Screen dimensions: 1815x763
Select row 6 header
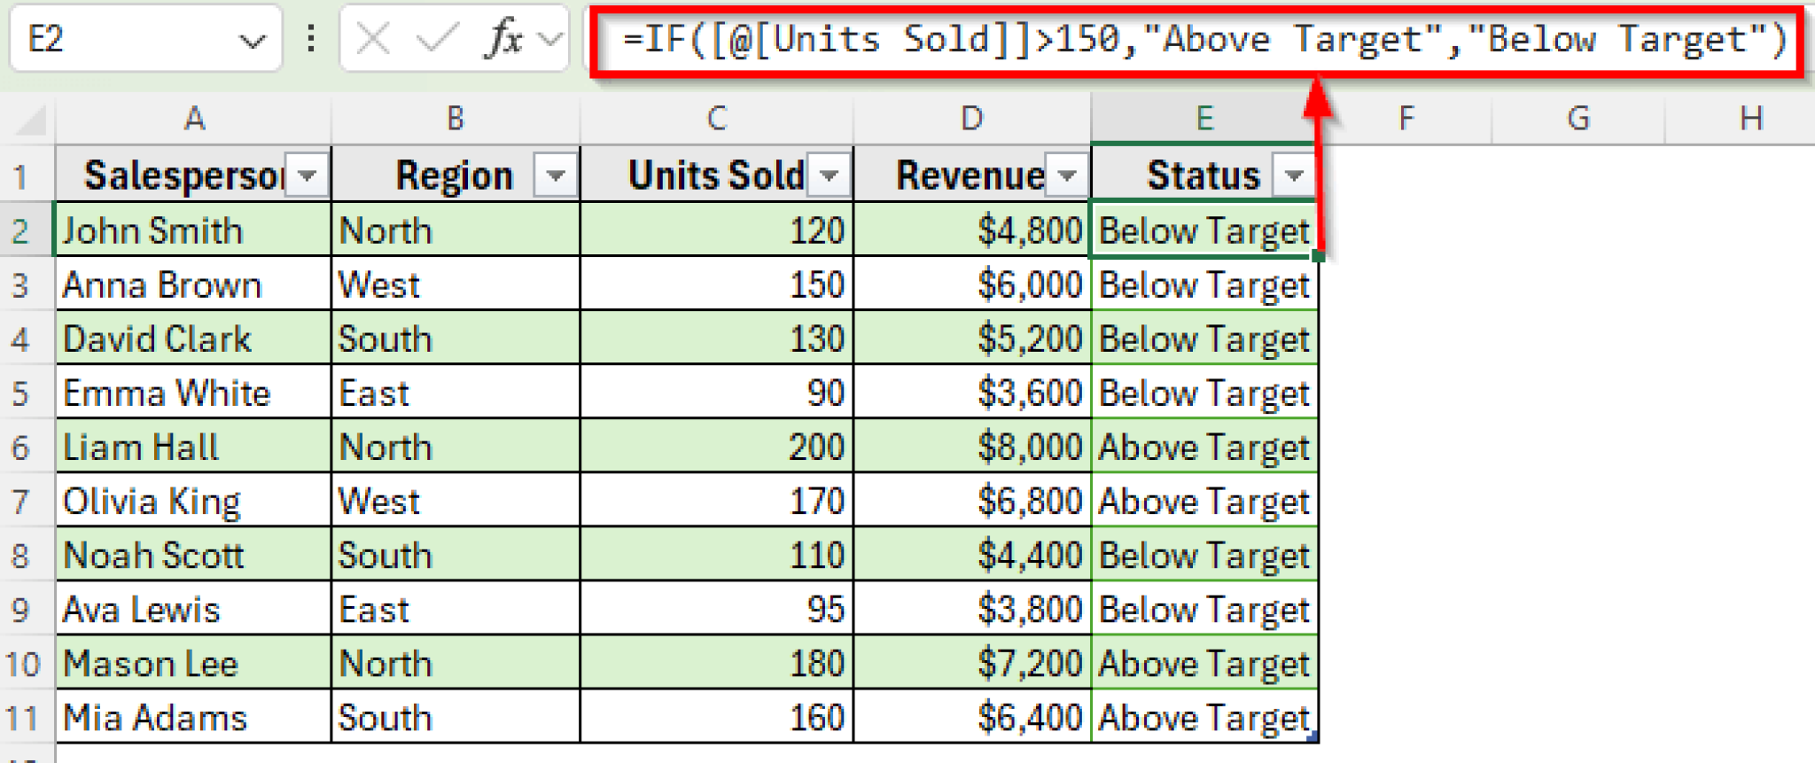[21, 448]
